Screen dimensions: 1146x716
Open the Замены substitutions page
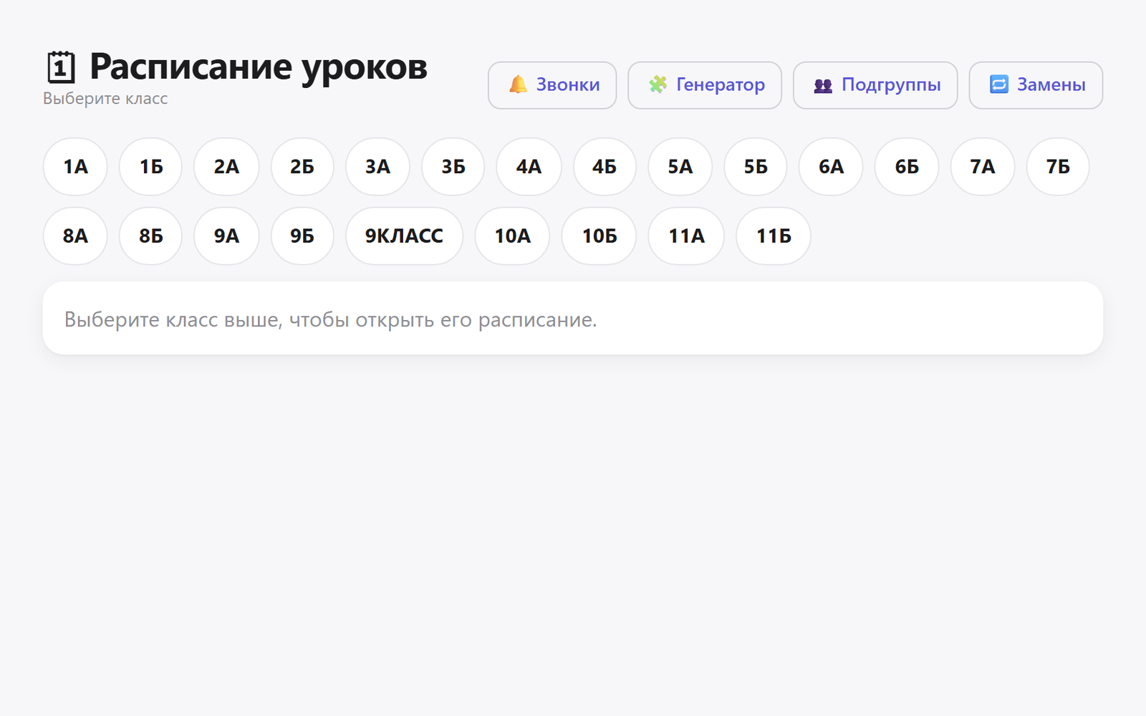[x=1036, y=85]
